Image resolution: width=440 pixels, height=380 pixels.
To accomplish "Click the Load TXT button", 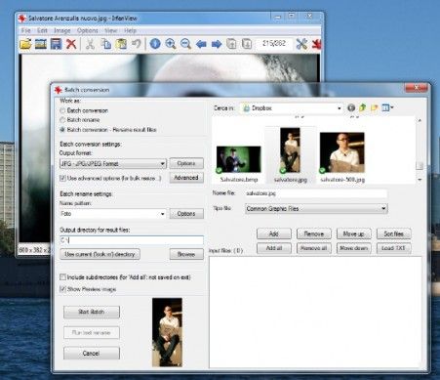I will coord(394,248).
